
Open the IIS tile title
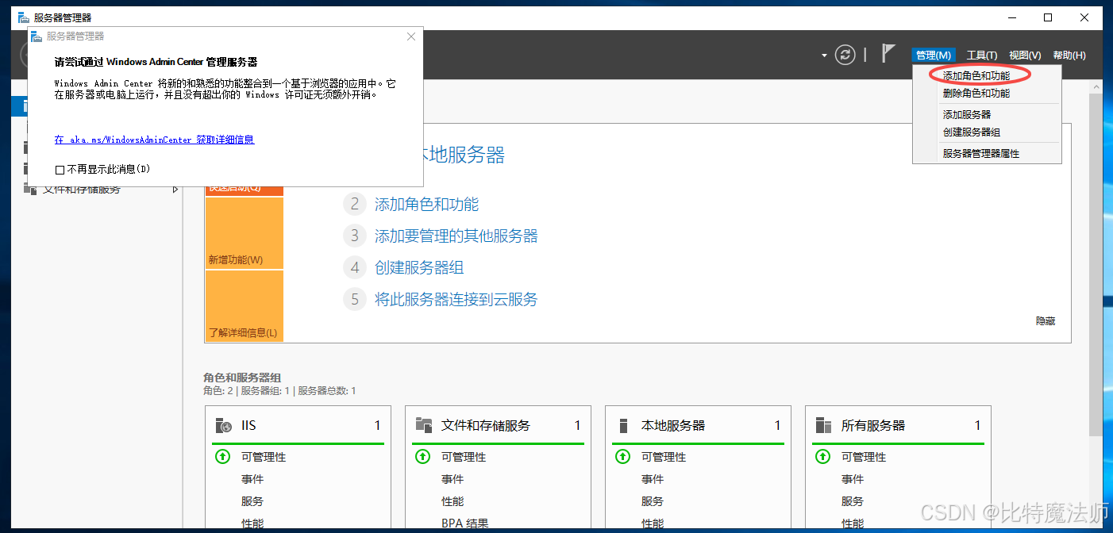[249, 426]
